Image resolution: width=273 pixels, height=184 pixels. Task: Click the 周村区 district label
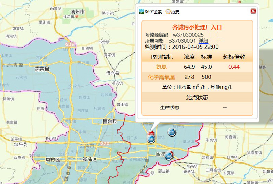(53, 159)
